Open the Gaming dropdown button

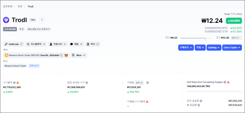click(214, 47)
